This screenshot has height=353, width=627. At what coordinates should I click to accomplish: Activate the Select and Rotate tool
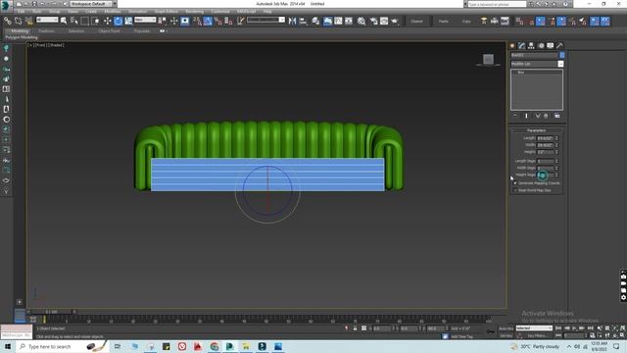[x=118, y=21]
